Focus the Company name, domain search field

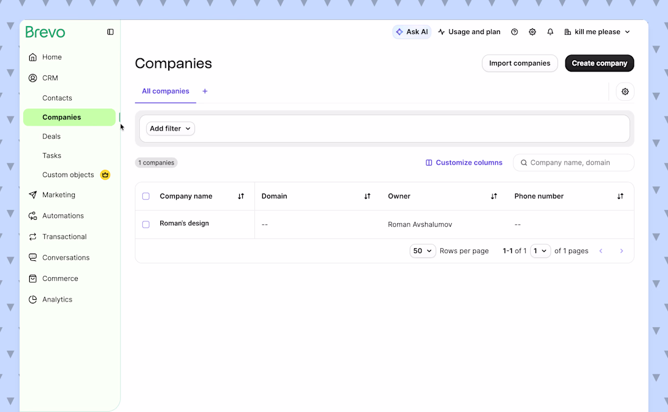[573, 163]
